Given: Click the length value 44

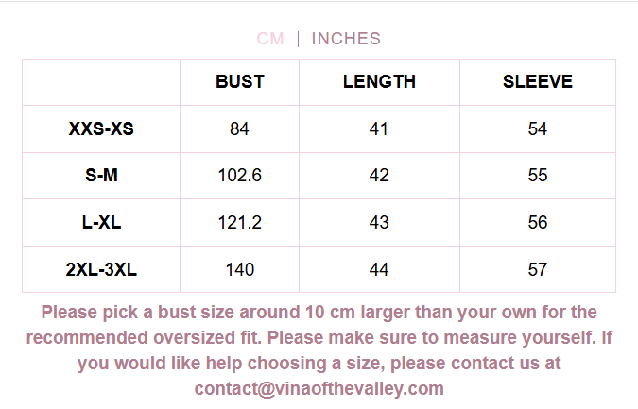Looking at the screenshot, I should tap(379, 270).
